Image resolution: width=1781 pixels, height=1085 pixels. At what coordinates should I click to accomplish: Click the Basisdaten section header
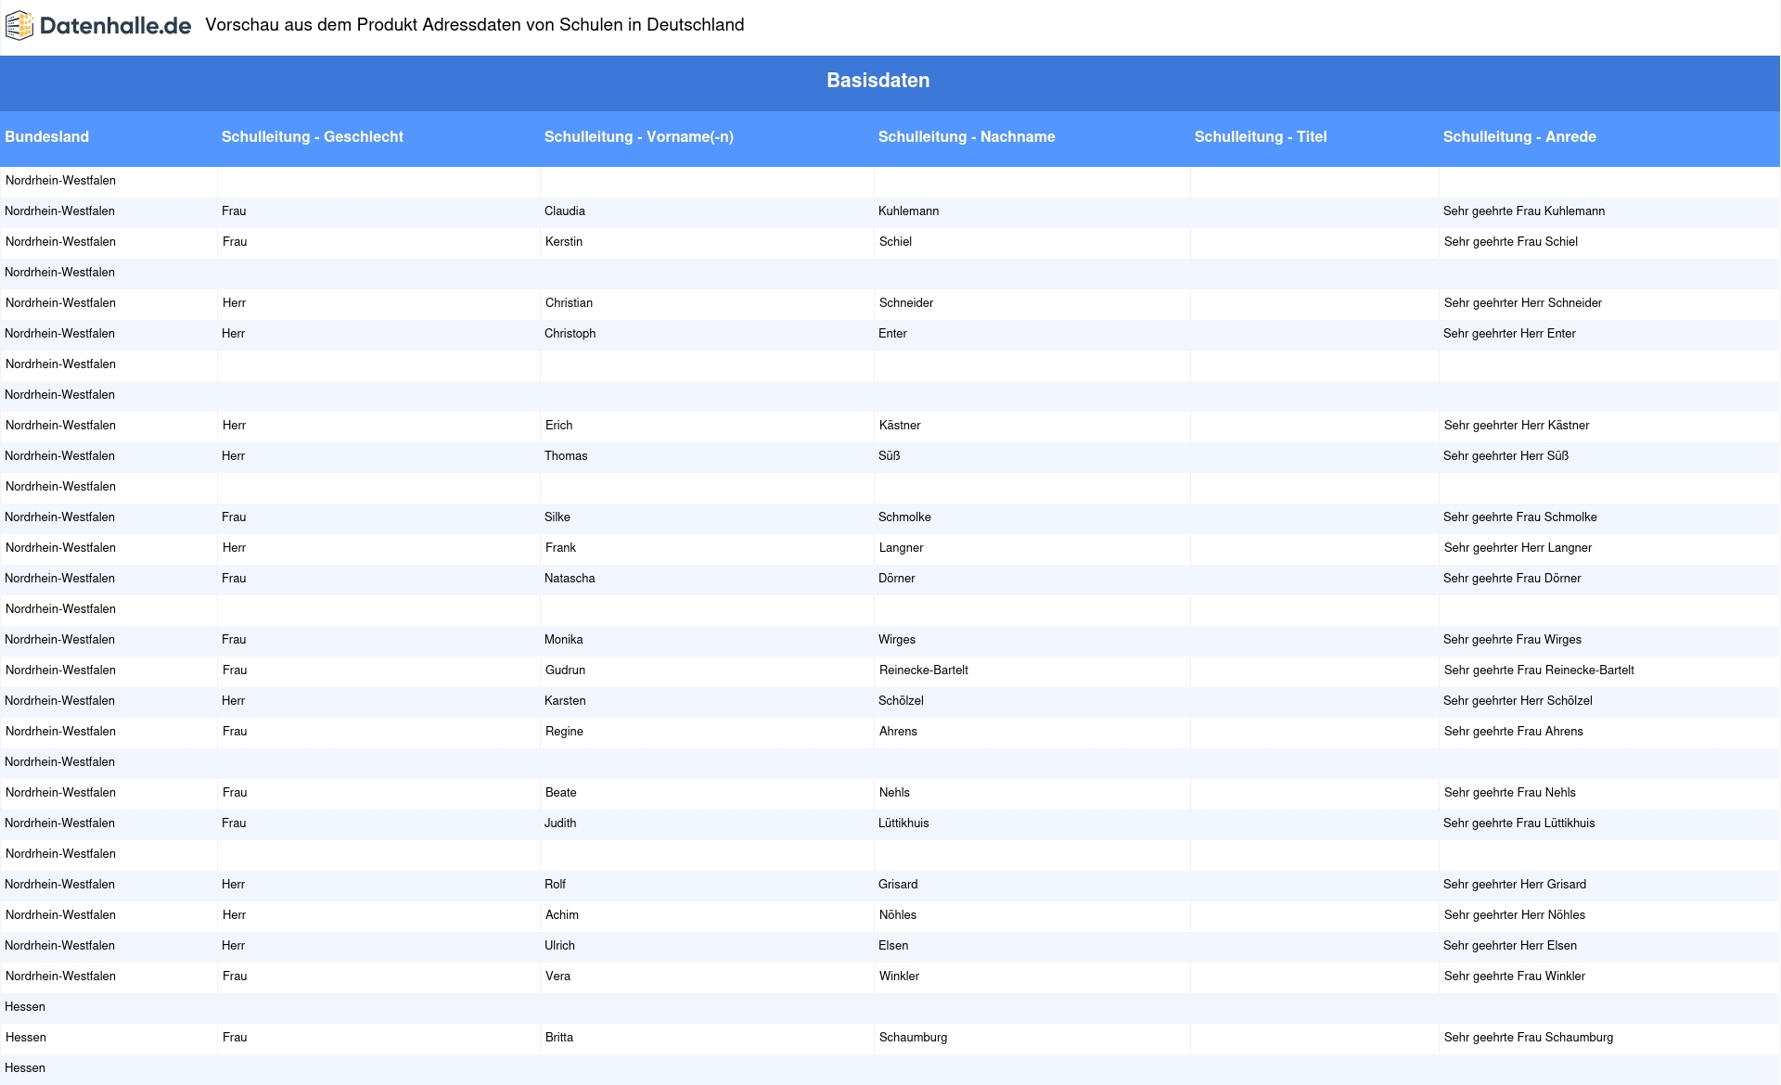878,81
